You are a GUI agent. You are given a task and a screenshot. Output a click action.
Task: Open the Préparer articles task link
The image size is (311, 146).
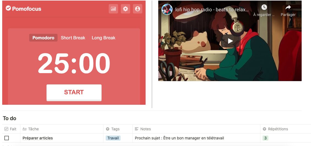(38, 138)
